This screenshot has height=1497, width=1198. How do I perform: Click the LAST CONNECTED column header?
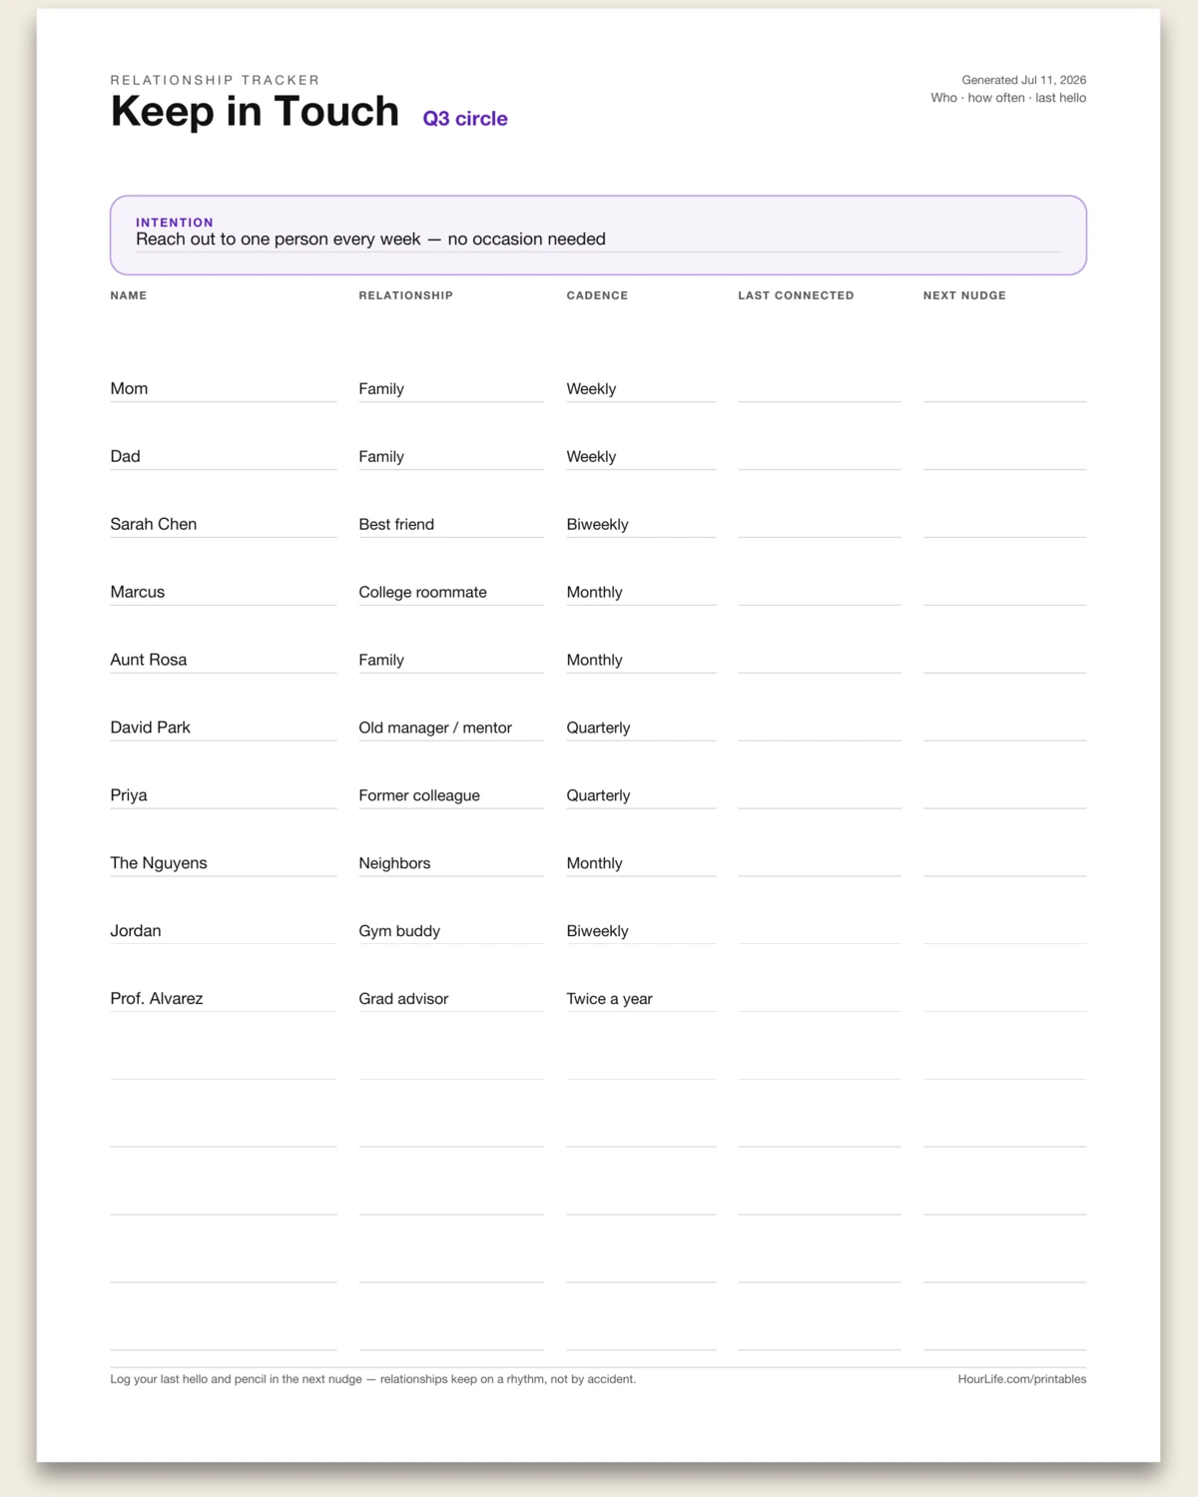[x=796, y=295]
